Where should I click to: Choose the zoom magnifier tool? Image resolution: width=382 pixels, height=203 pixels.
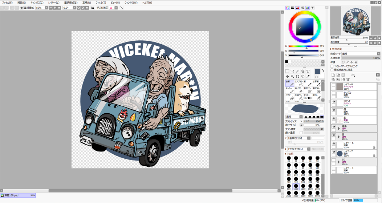tap(292, 77)
